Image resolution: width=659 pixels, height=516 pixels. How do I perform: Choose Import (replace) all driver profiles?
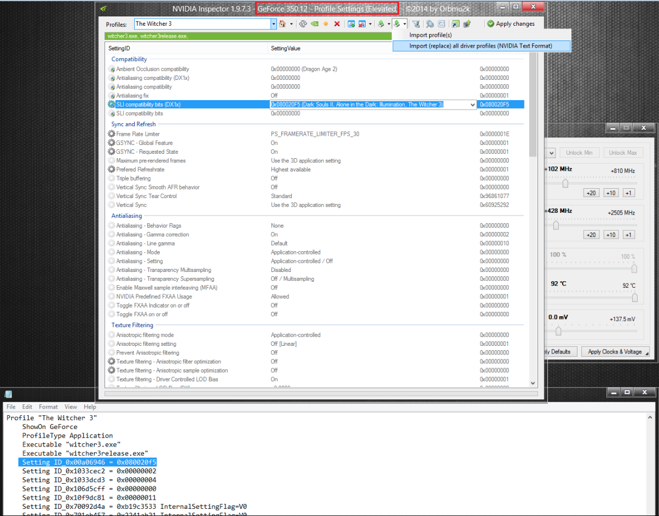point(481,46)
